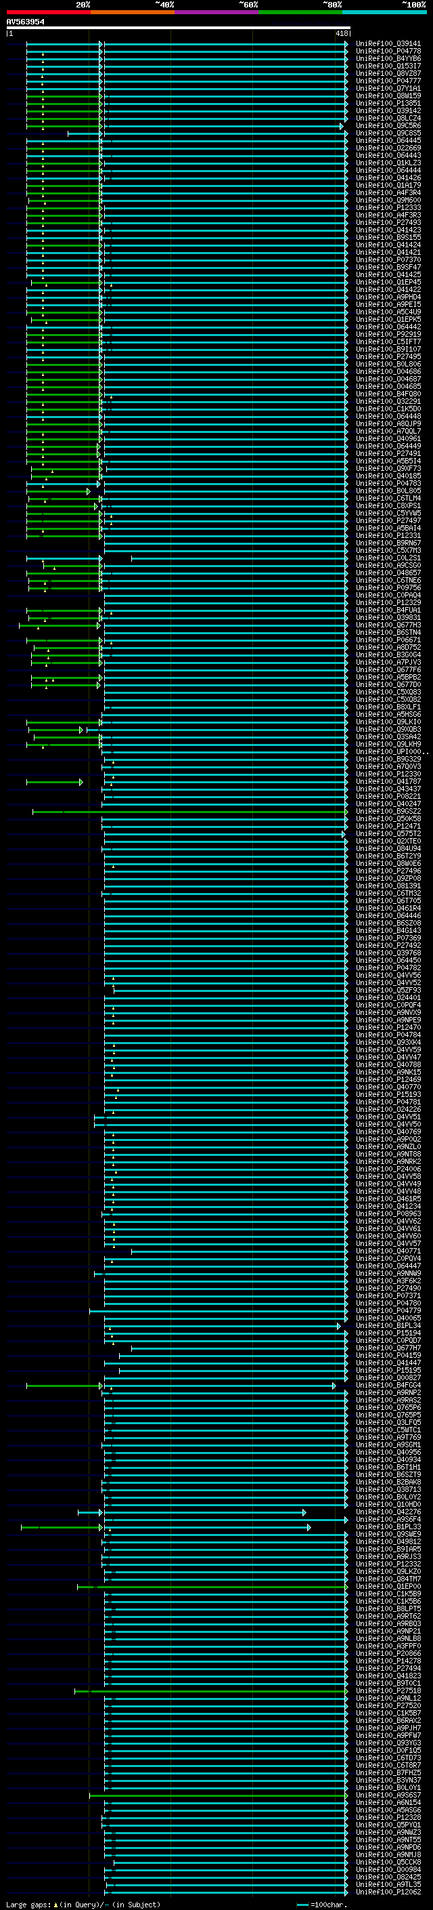Screen dimensions: 433x1910
Task: Click hit UniRef100_Q5CCK8
Action: pos(388,1862)
